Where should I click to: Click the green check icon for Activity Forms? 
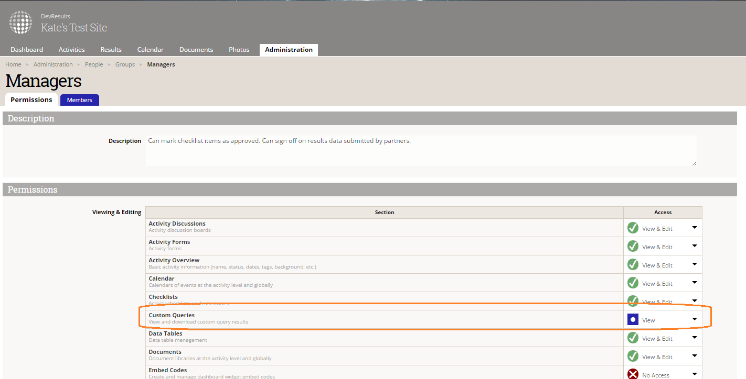(x=633, y=246)
